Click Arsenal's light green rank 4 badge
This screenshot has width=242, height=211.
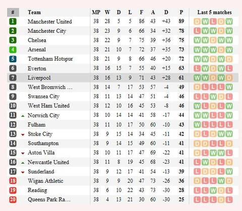[13, 49]
